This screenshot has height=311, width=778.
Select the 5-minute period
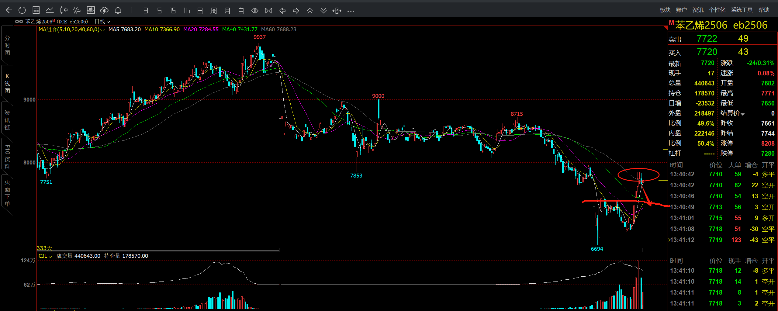(159, 11)
